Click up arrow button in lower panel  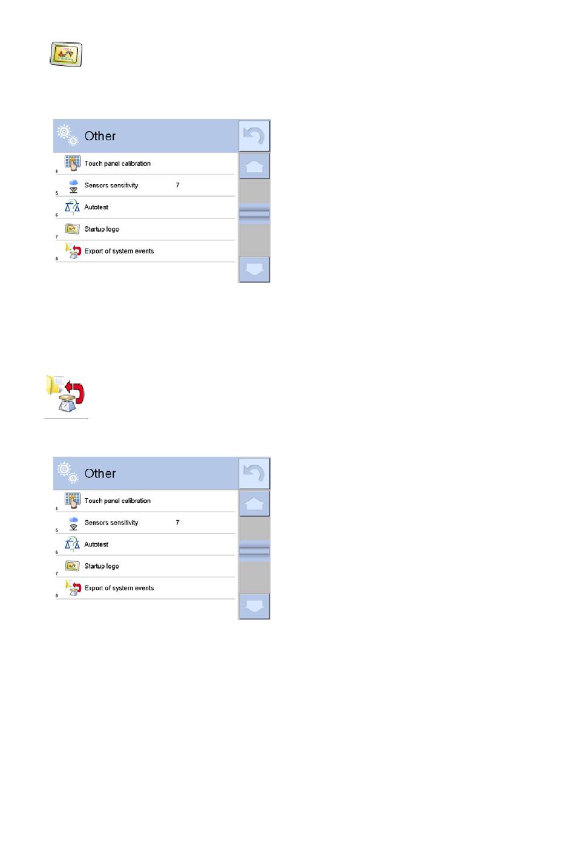[254, 504]
